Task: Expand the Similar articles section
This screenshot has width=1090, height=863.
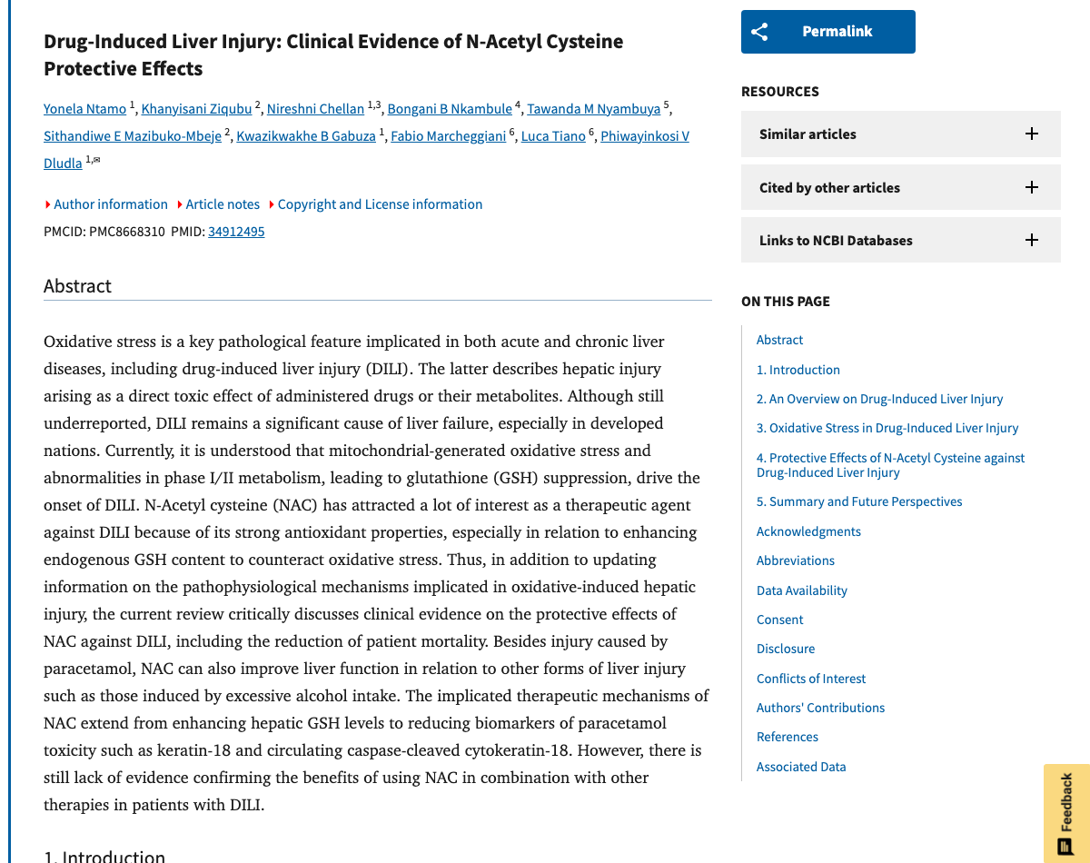Action: (x=1031, y=134)
